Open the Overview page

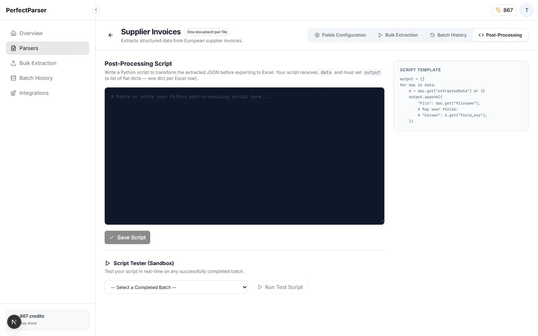(x=47, y=33)
